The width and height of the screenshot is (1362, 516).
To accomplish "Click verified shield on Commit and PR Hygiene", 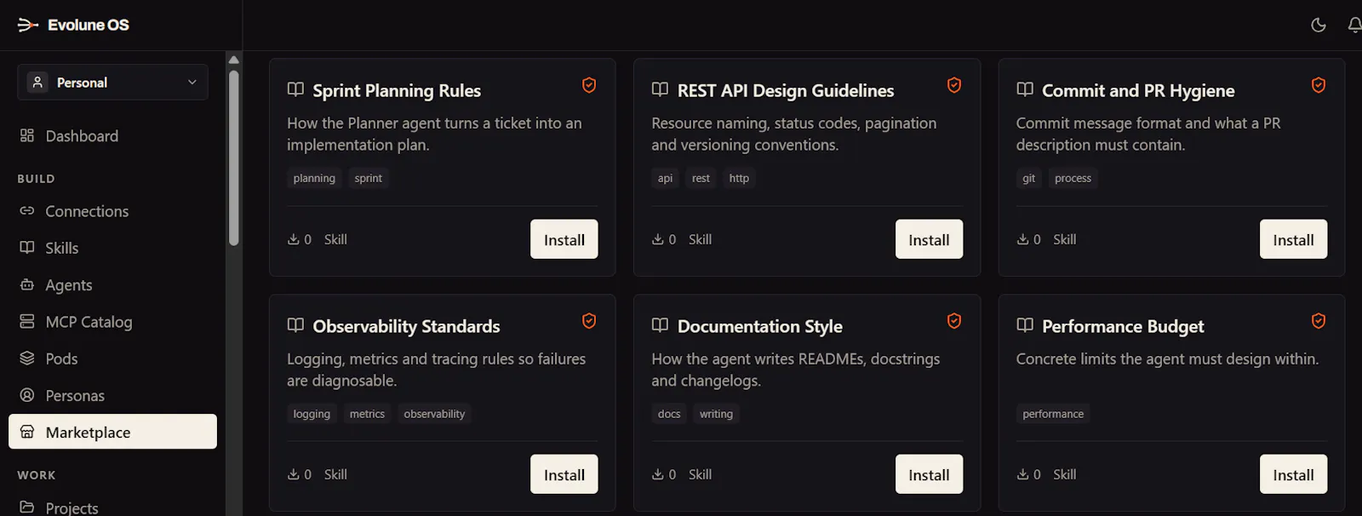I will point(1319,85).
